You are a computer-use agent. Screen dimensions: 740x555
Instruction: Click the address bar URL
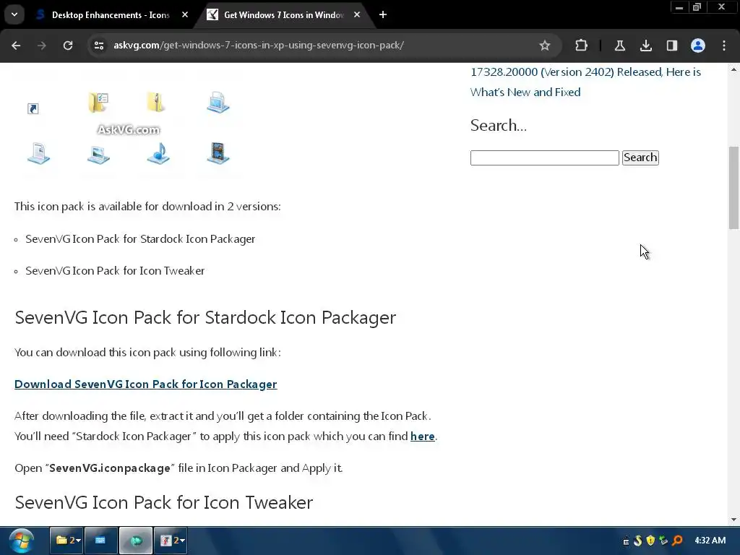pos(259,46)
